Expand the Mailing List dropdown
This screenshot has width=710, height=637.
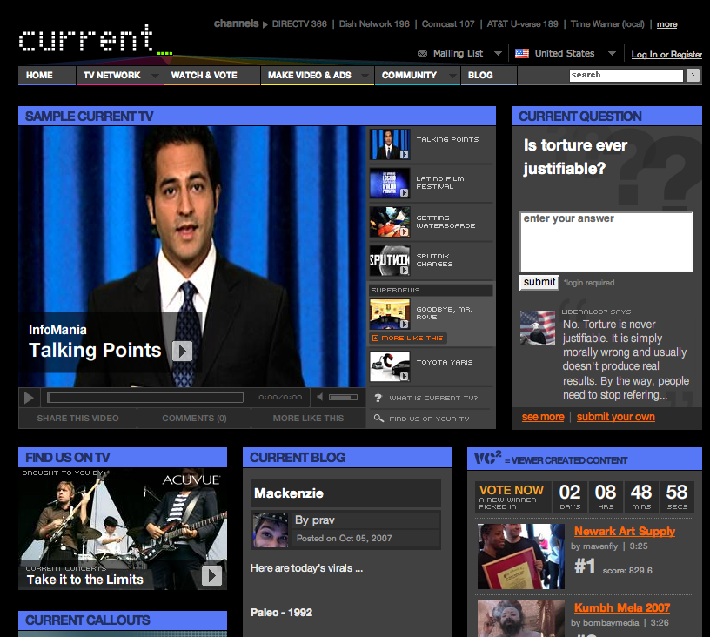[498, 53]
